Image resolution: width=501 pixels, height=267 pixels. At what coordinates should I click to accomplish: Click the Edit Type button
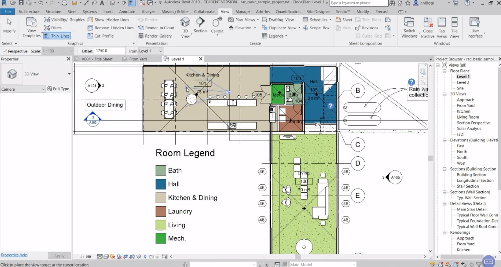(58, 89)
